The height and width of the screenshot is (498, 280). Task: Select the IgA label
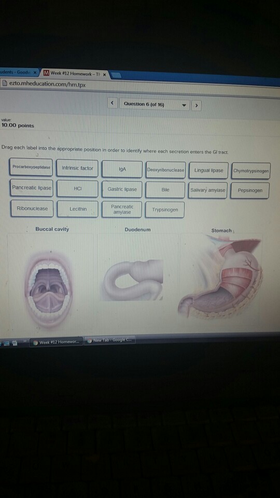122,169
